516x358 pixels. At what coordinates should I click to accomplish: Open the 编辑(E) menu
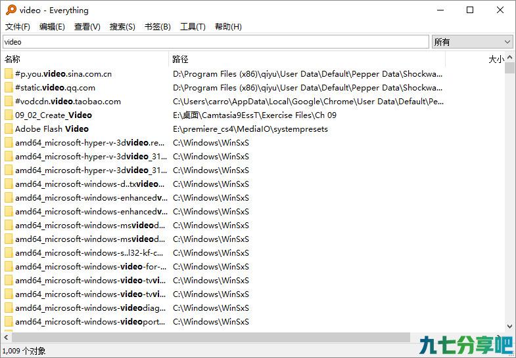[52, 27]
